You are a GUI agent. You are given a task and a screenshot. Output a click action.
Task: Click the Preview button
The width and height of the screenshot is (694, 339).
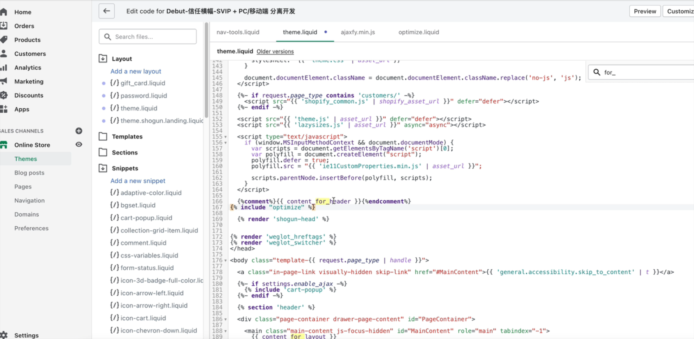pyautogui.click(x=645, y=11)
